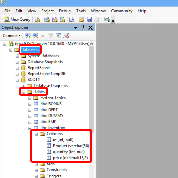Expand the Constraints folder
178x178 pixels.
(36, 170)
